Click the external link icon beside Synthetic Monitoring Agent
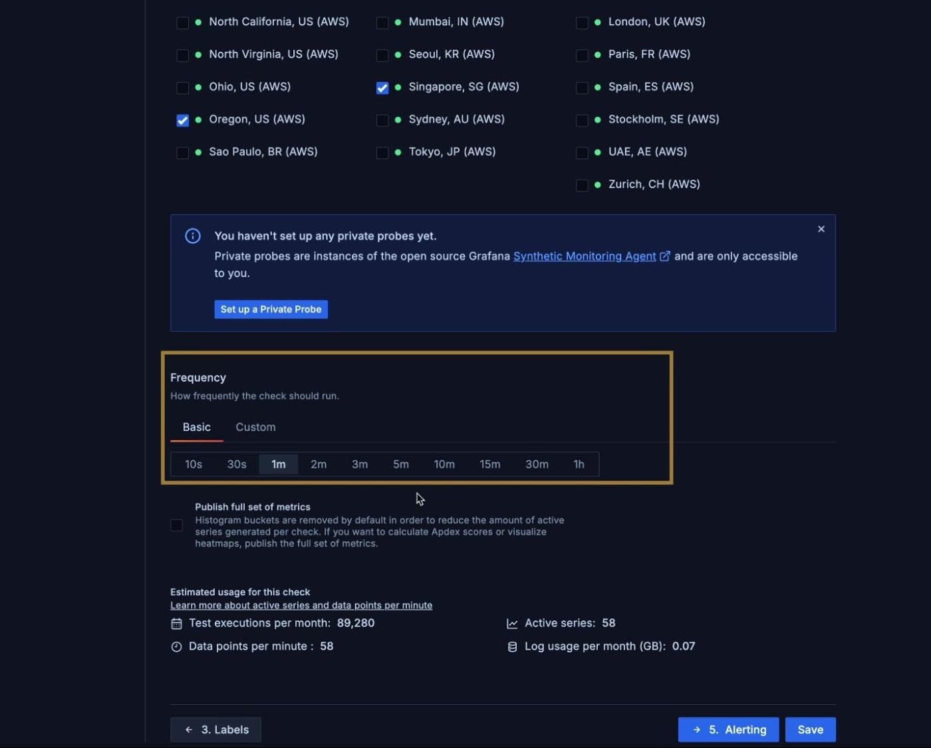Screen dimensions: 931x748 [x=666, y=255]
